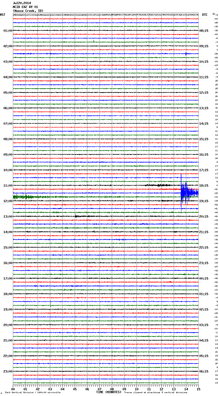Select the "16:00" MST row label
The height and width of the screenshot is (396, 219).
click(8, 263)
